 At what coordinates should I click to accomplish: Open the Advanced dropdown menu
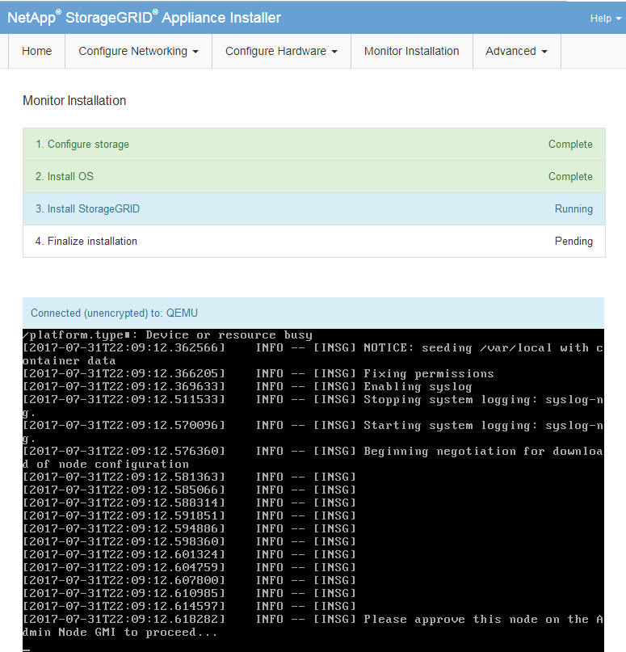[x=516, y=51]
